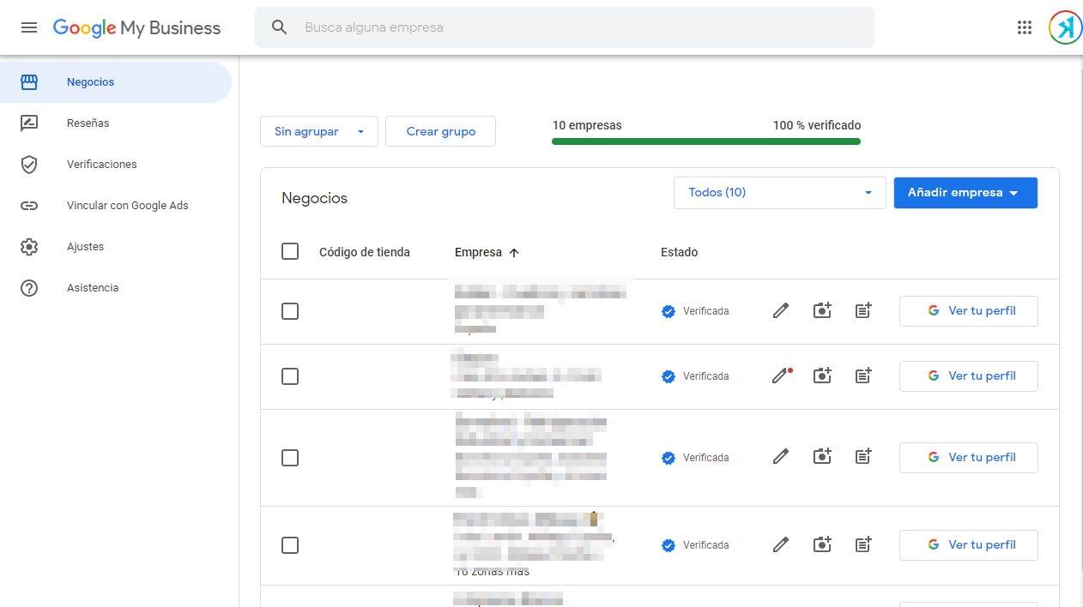Screen dimensions: 1083x607
Task: Click add photo icon in third business row
Action: pyautogui.click(x=822, y=458)
